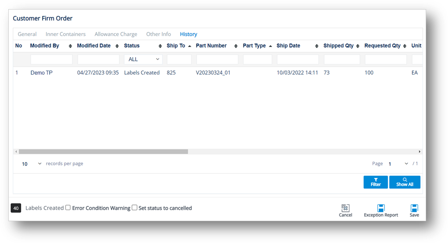Sort by Ship Date column arrows

point(317,46)
